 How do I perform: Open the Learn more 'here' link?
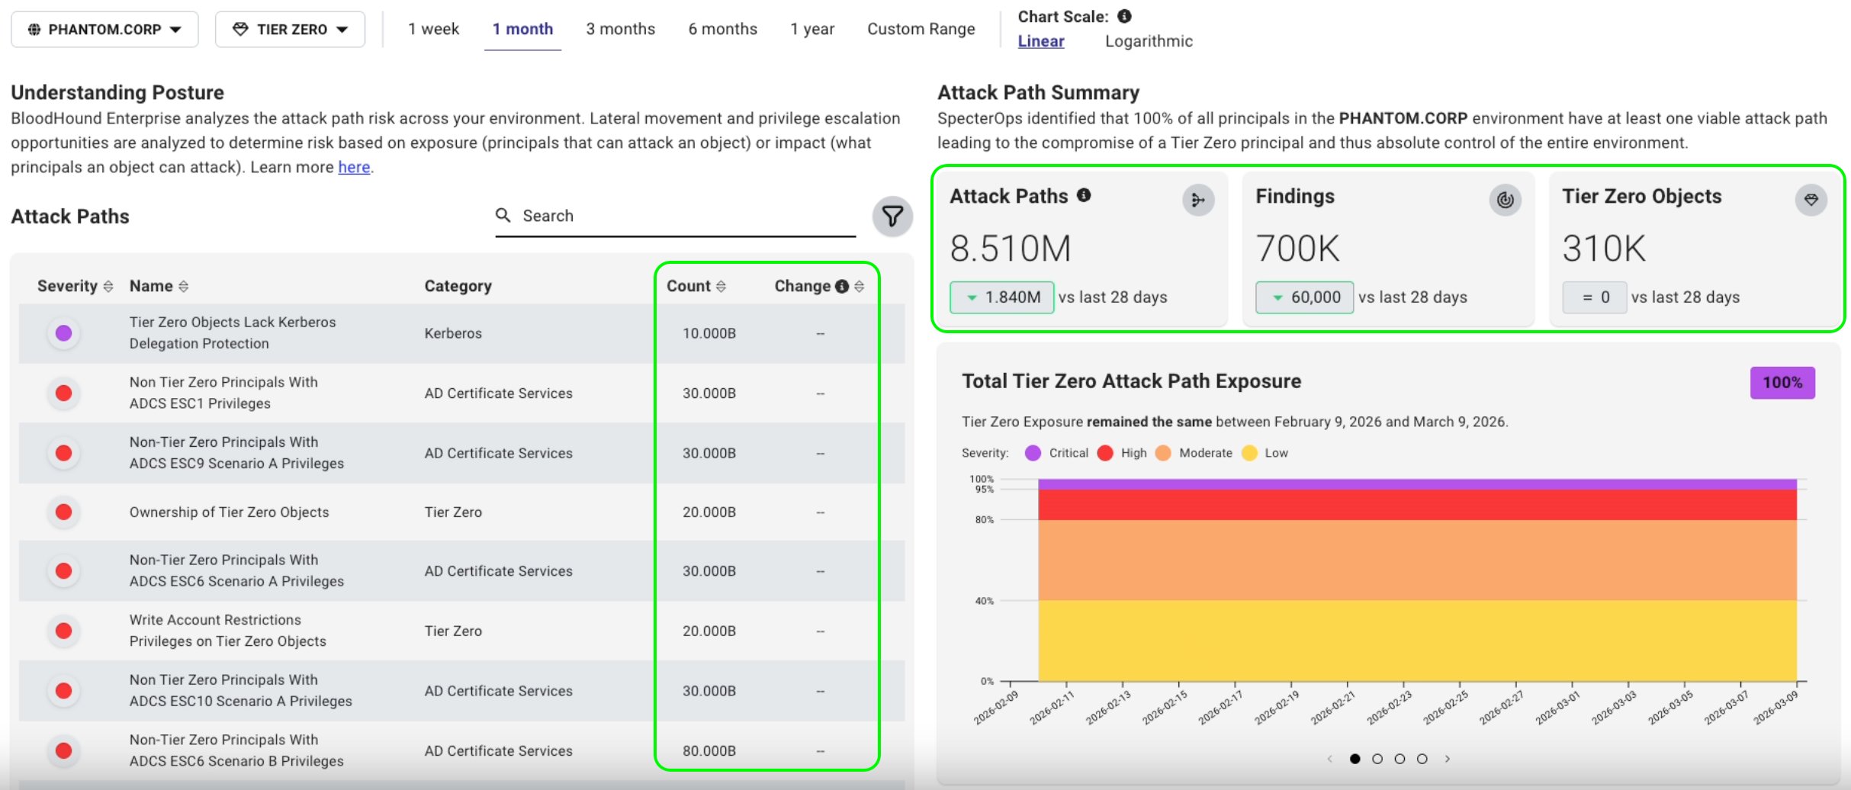(354, 167)
